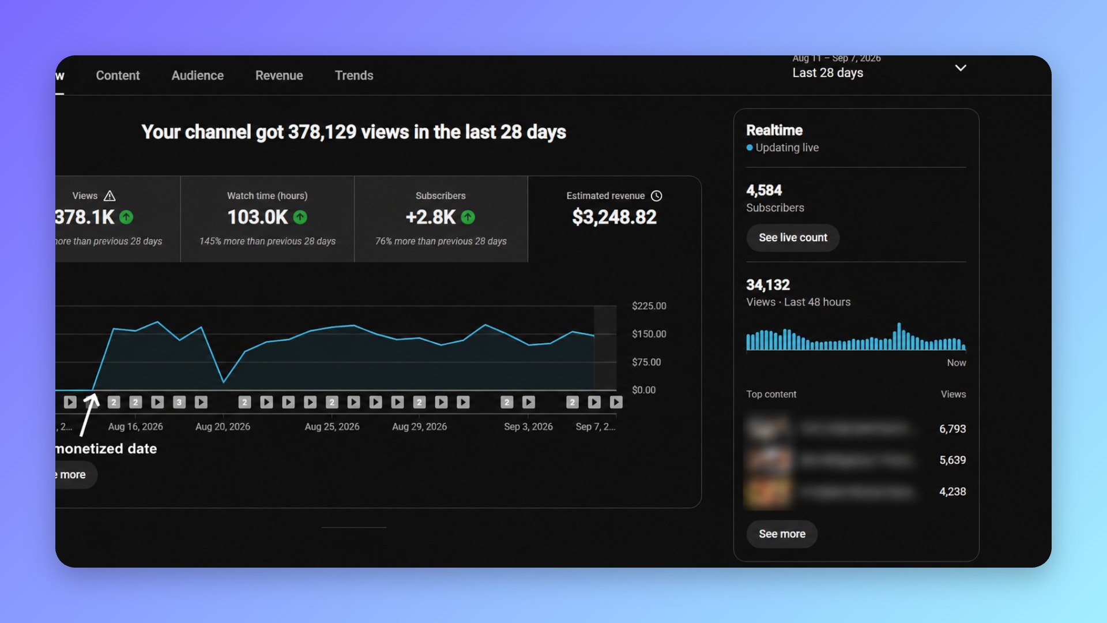Click the 'Now' label under realtime chart
Viewport: 1107px width, 623px height.
coord(957,363)
